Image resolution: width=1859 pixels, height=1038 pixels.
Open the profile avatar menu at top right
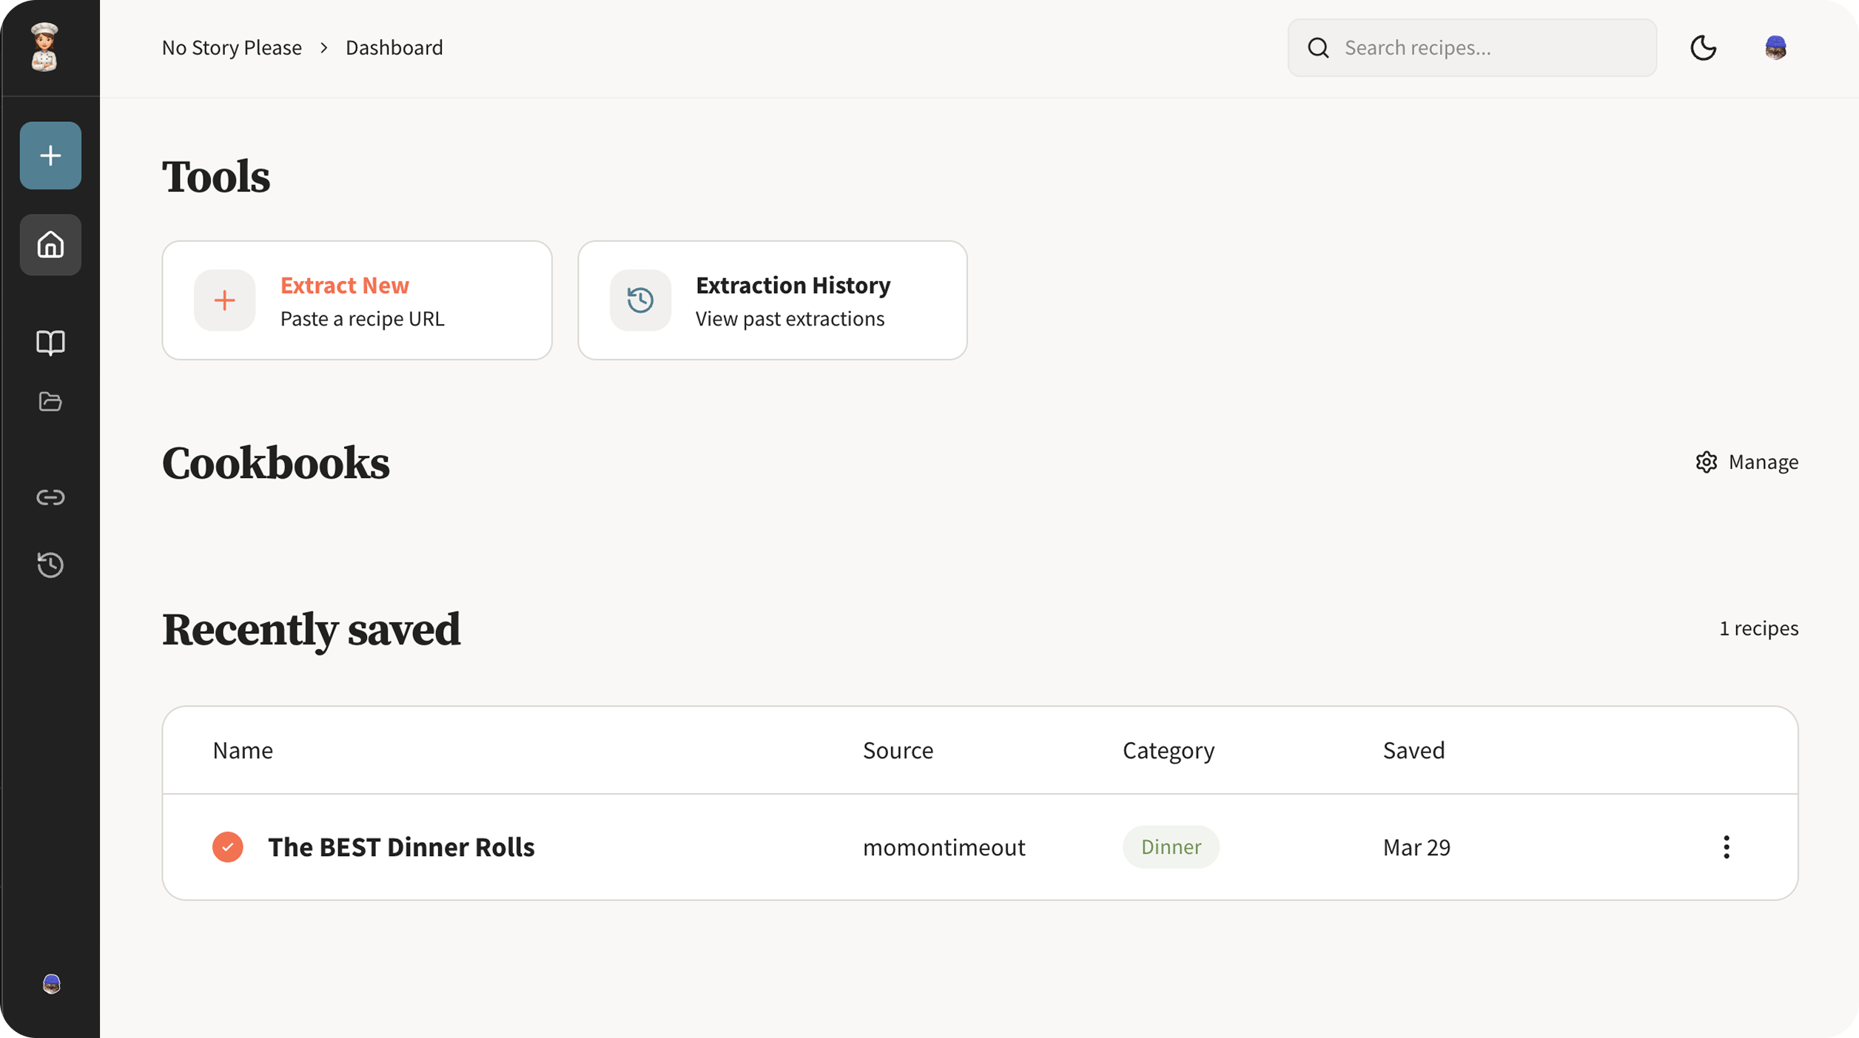(x=1775, y=48)
